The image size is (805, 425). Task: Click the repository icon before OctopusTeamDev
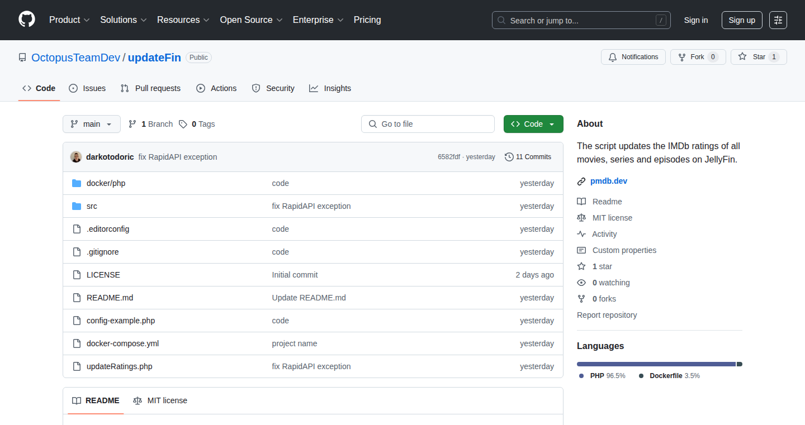(22, 58)
